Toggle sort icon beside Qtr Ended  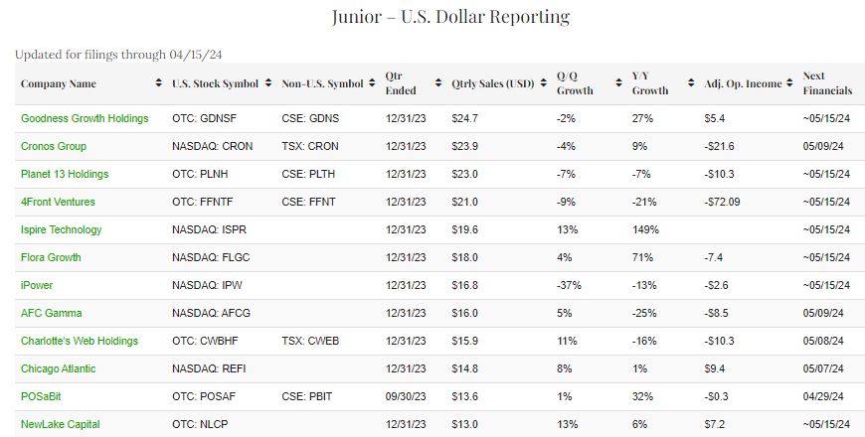point(438,83)
